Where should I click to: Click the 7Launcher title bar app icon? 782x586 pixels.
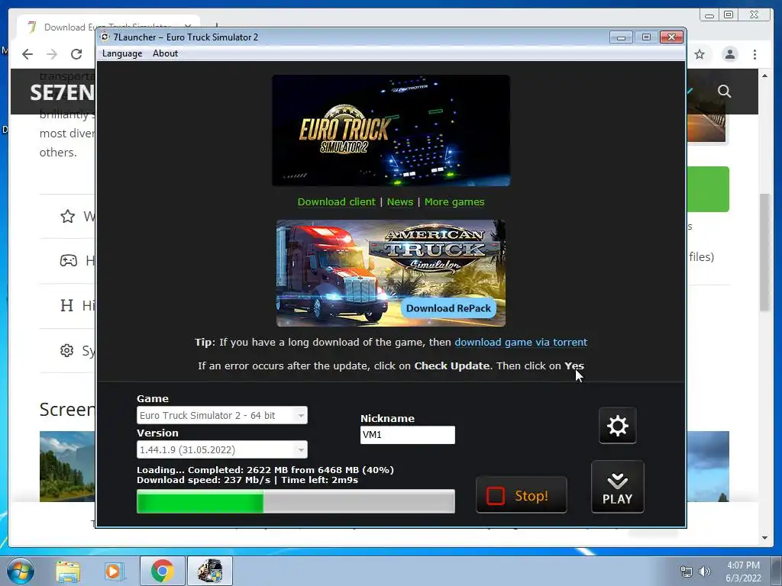(105, 37)
